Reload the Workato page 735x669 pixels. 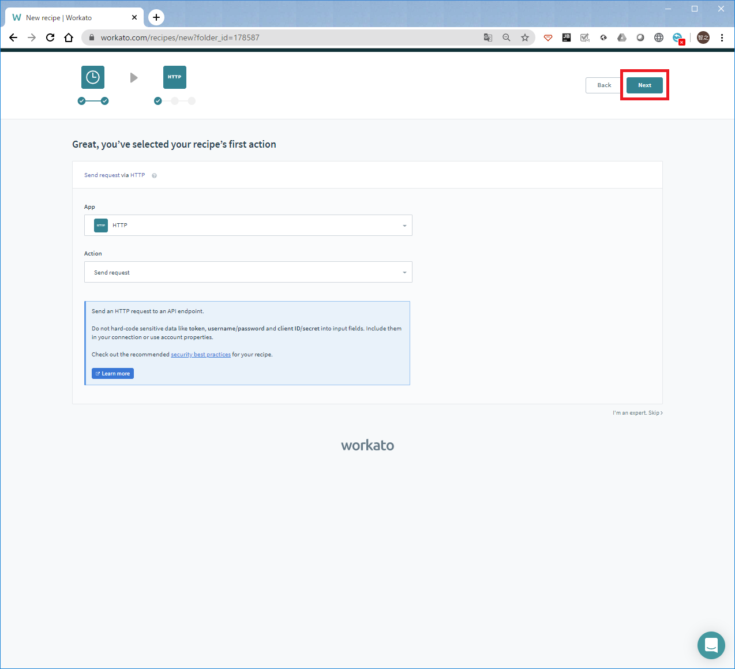(50, 37)
